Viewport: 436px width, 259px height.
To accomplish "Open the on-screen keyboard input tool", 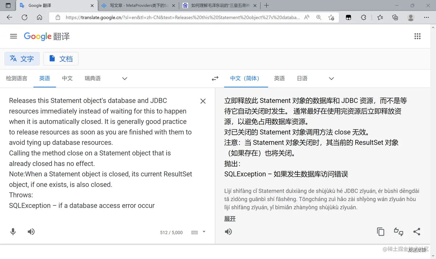I will coord(195,232).
